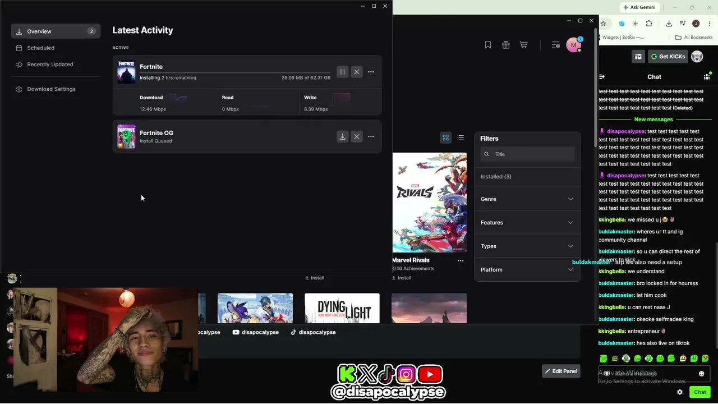This screenshot has height=404, width=718.
Task: Expand the Genre filter
Action: click(528, 199)
